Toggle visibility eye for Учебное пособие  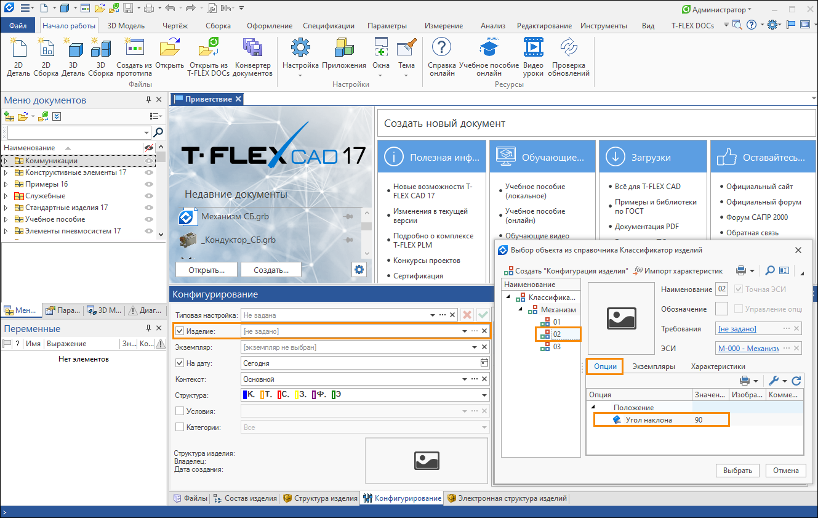pos(148,219)
